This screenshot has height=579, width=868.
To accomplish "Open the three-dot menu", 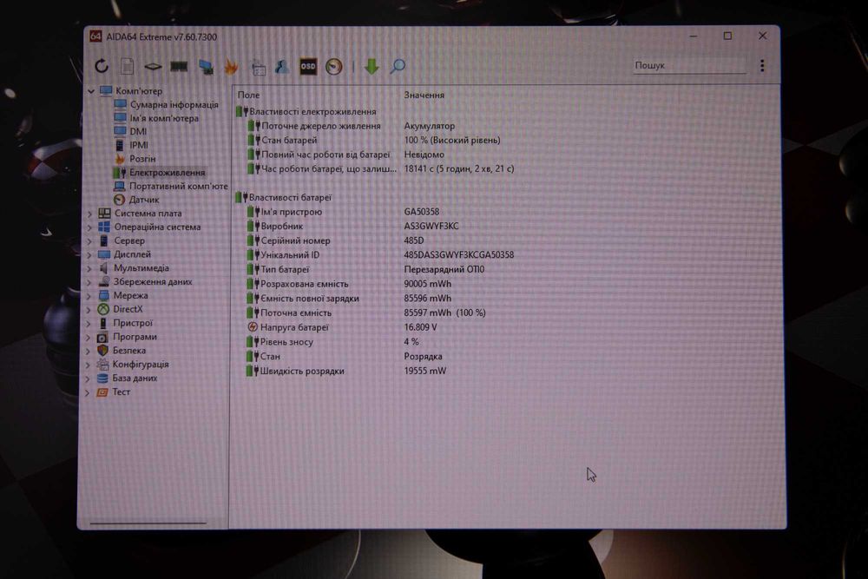I will [762, 66].
